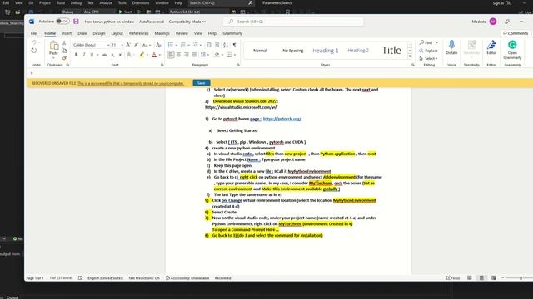Apply strikethrough formatting
Viewport: 533px width, 299px height.
(104, 55)
